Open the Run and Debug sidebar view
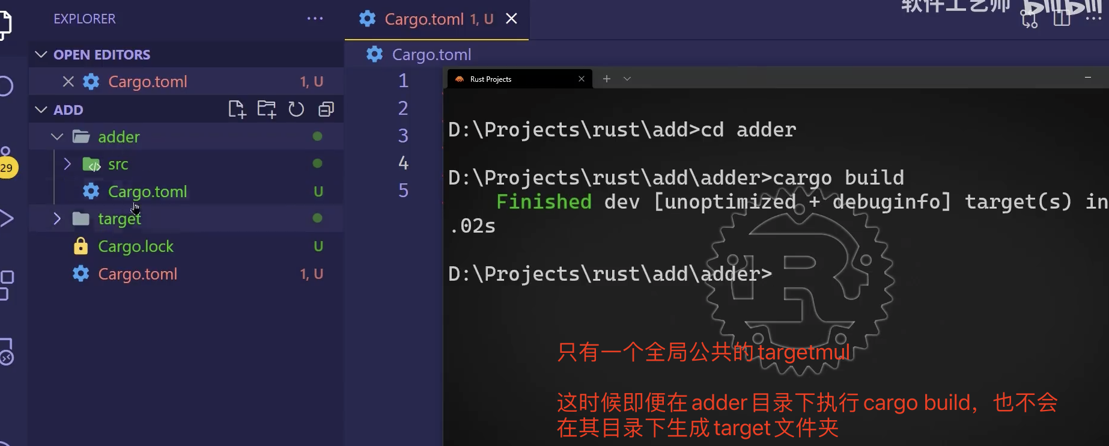The height and width of the screenshot is (446, 1109). pyautogui.click(x=6, y=218)
